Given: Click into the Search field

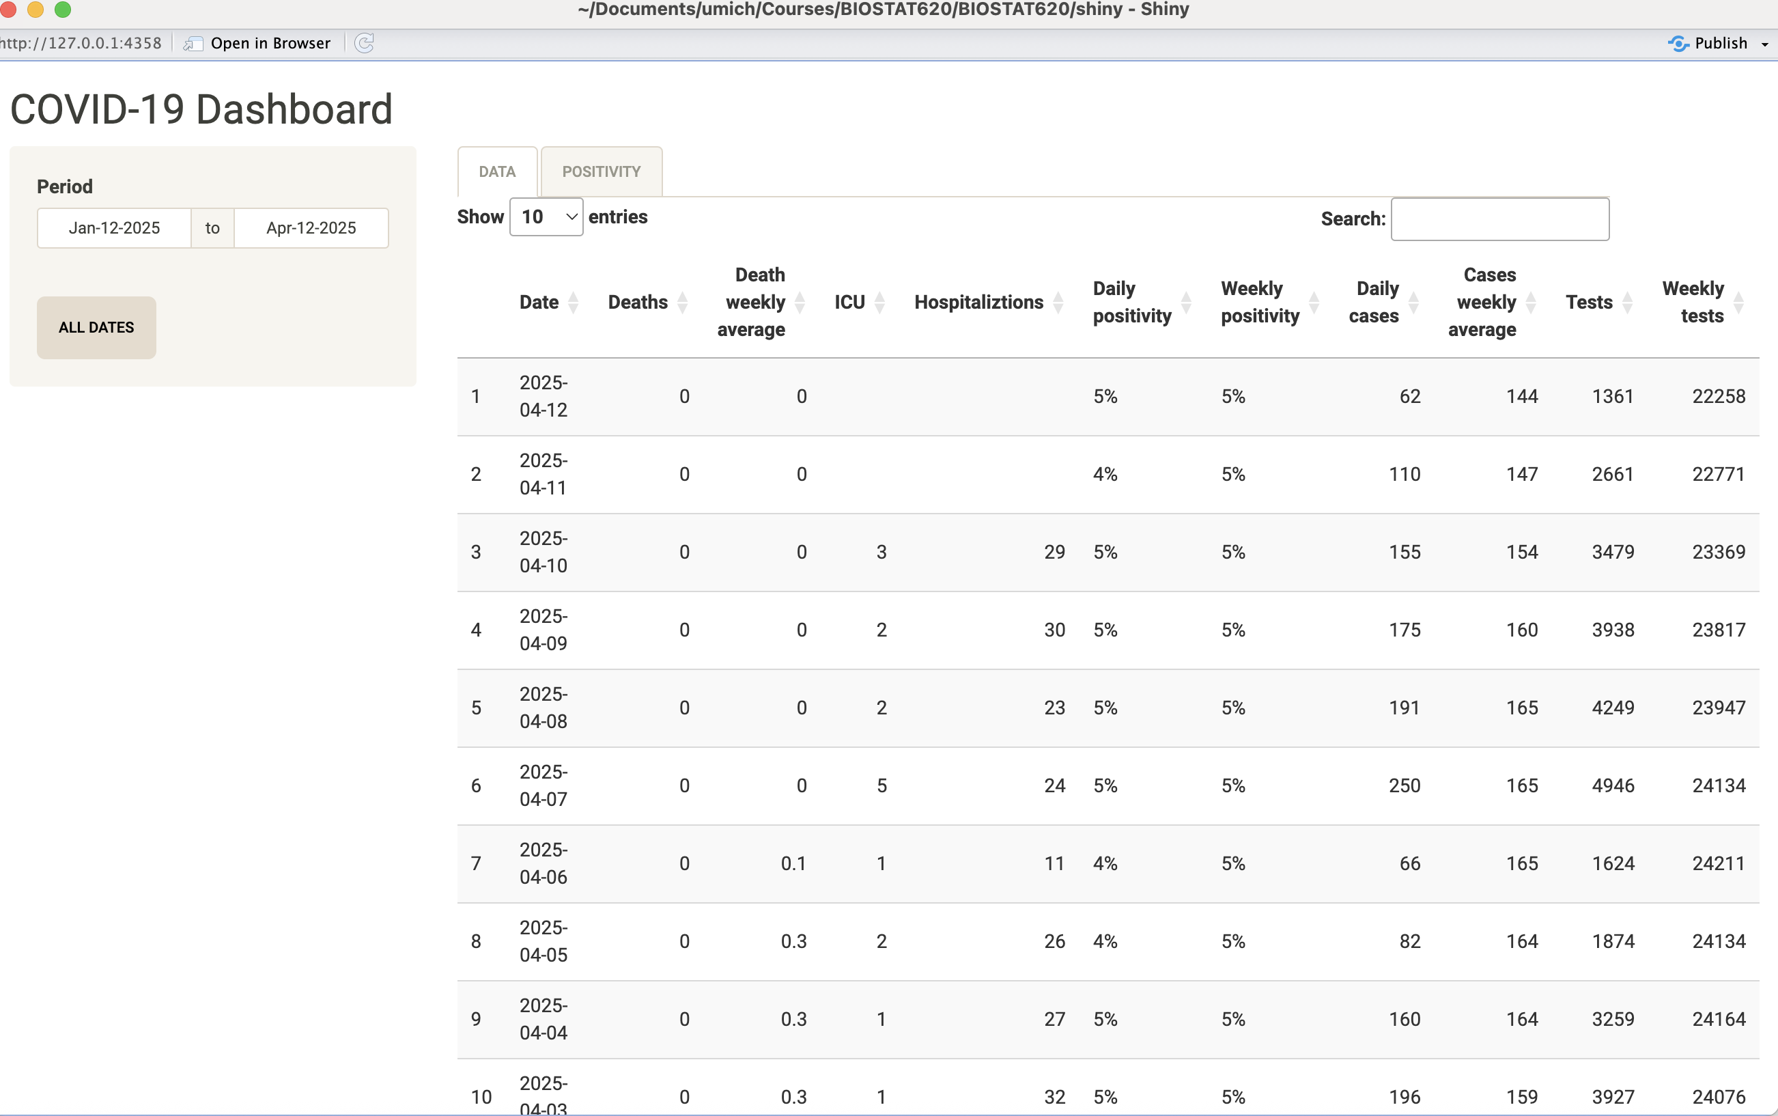Looking at the screenshot, I should [1499, 219].
